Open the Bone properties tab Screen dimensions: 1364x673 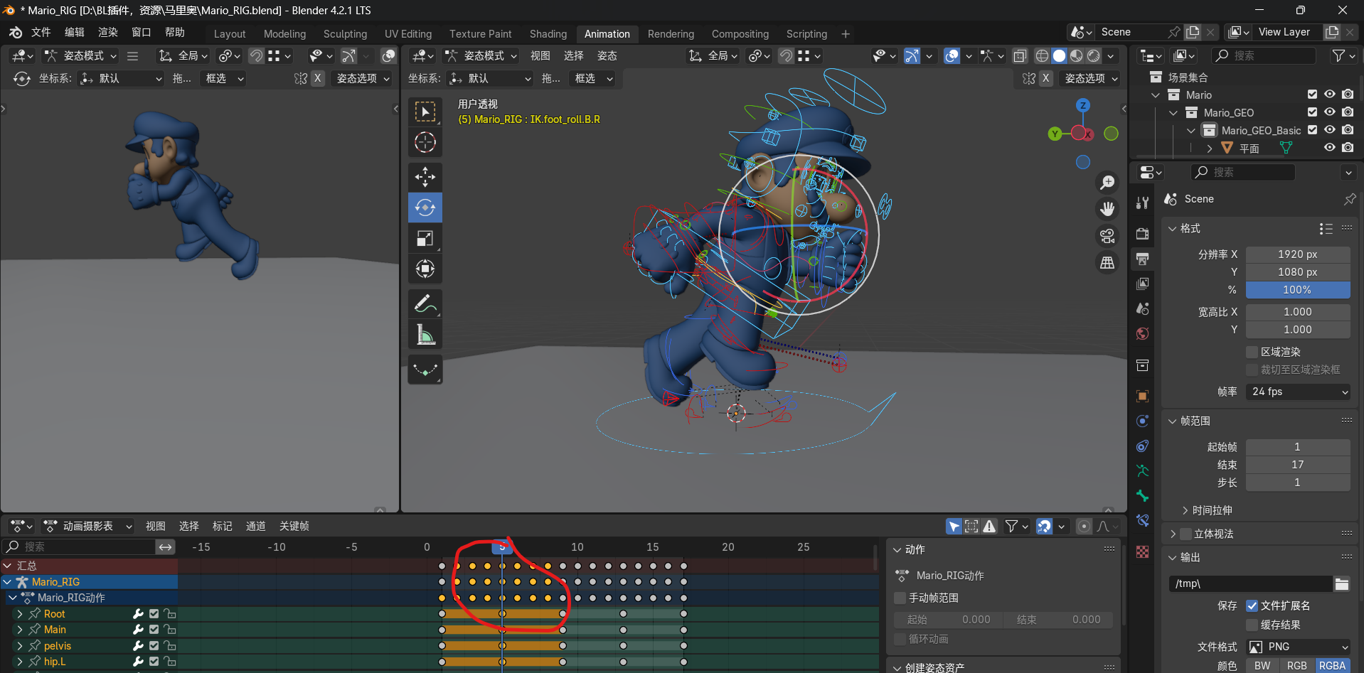1142,495
